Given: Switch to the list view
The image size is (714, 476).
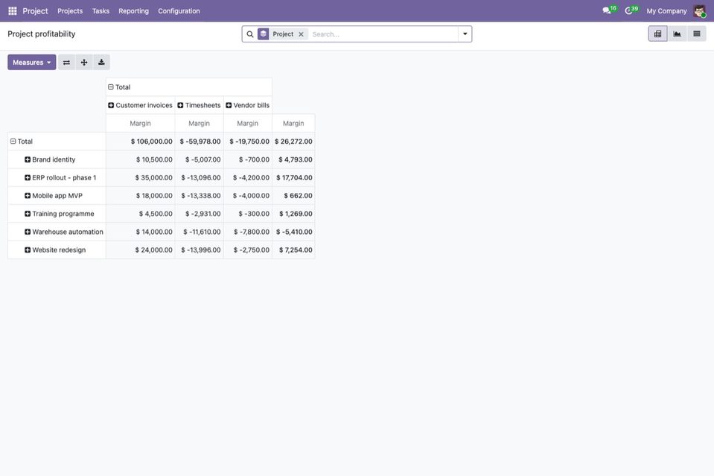Looking at the screenshot, I should tap(697, 34).
